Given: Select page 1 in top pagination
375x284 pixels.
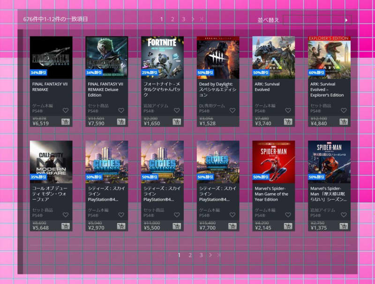Looking at the screenshot, I should coord(162,19).
